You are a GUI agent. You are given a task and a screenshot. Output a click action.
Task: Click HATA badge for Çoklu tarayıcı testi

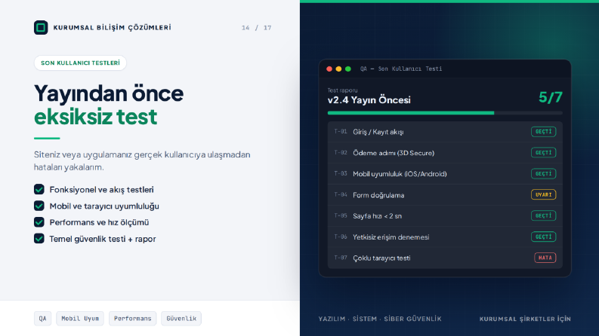pos(545,258)
